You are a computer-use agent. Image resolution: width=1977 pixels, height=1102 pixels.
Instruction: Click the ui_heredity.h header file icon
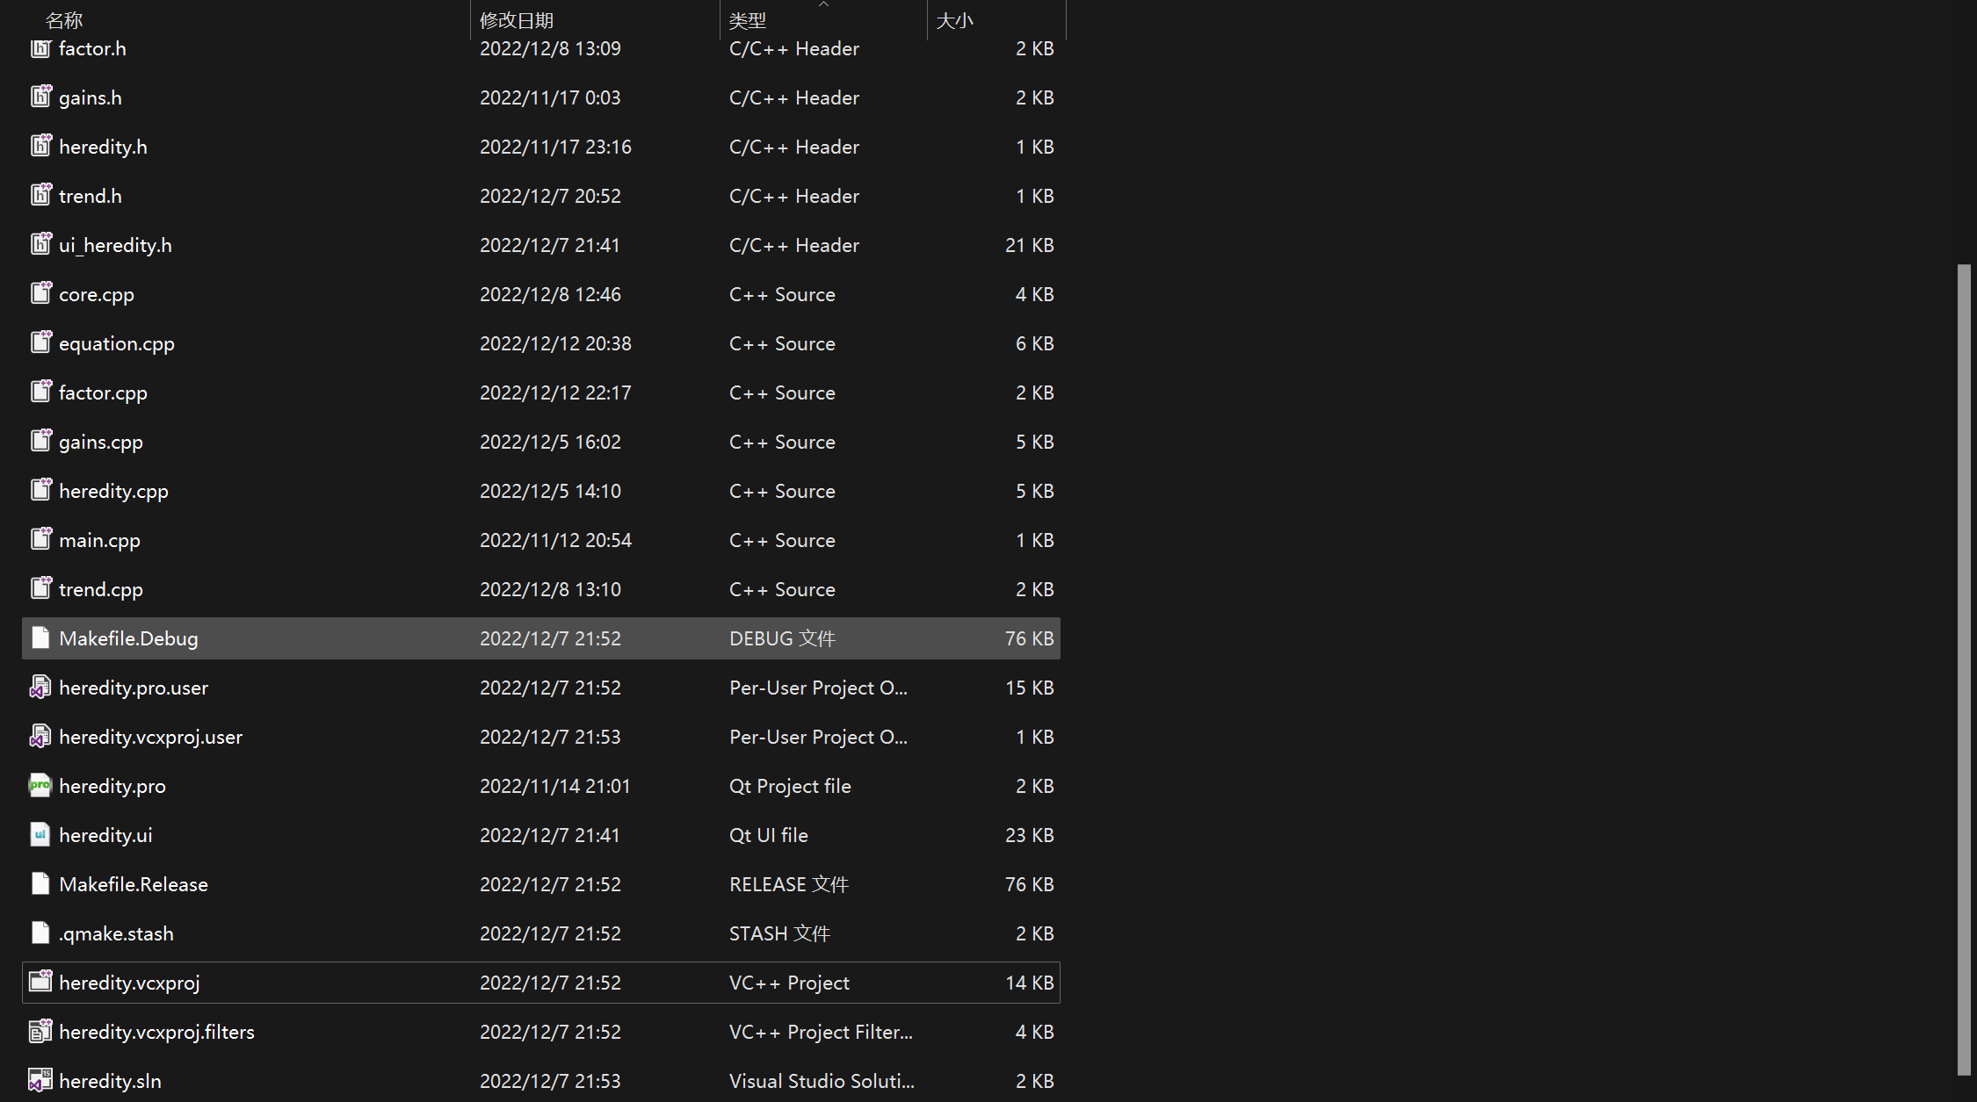click(40, 244)
